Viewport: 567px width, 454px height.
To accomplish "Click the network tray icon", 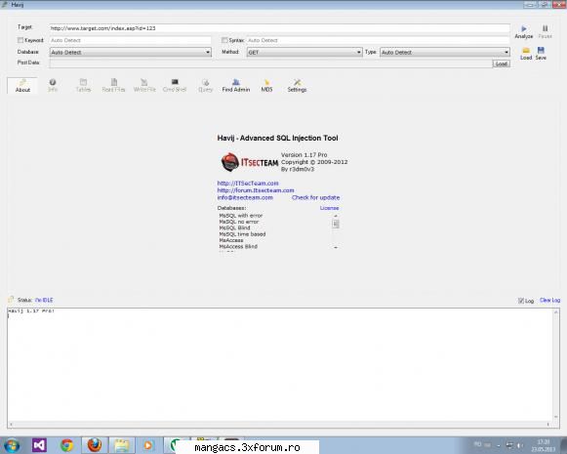I will point(509,445).
